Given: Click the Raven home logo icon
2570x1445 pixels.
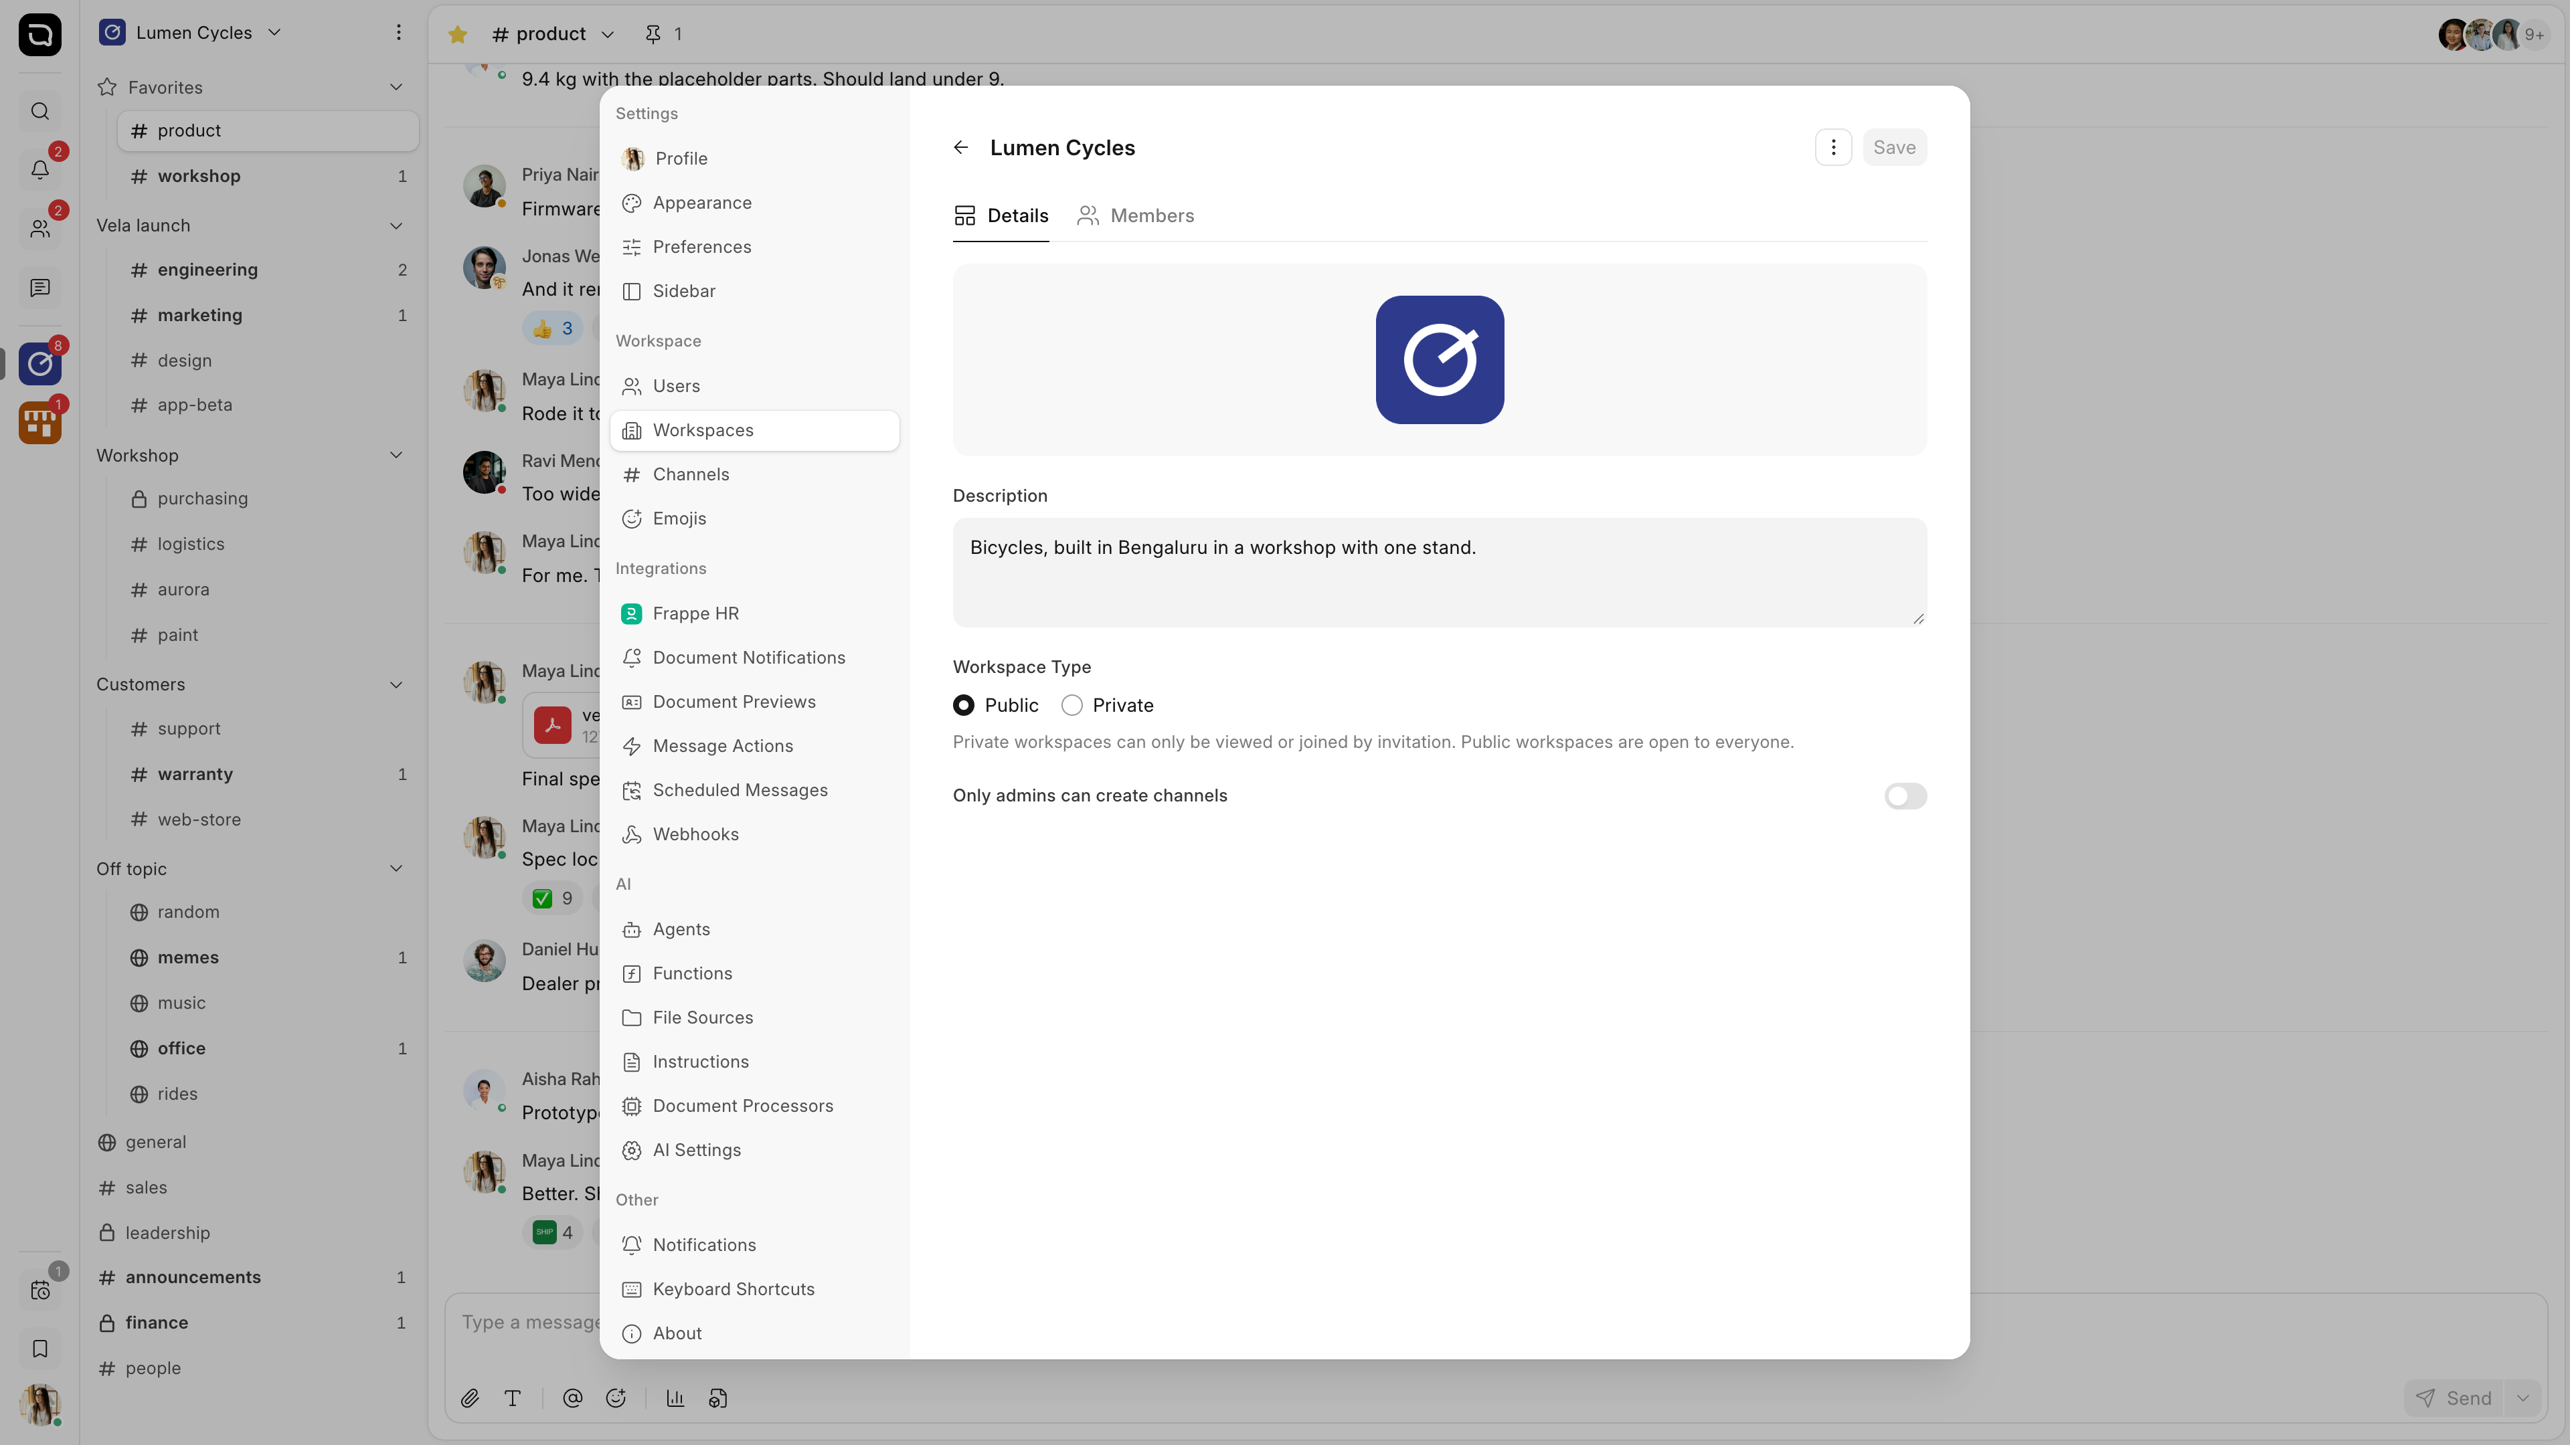Looking at the screenshot, I should 40,34.
